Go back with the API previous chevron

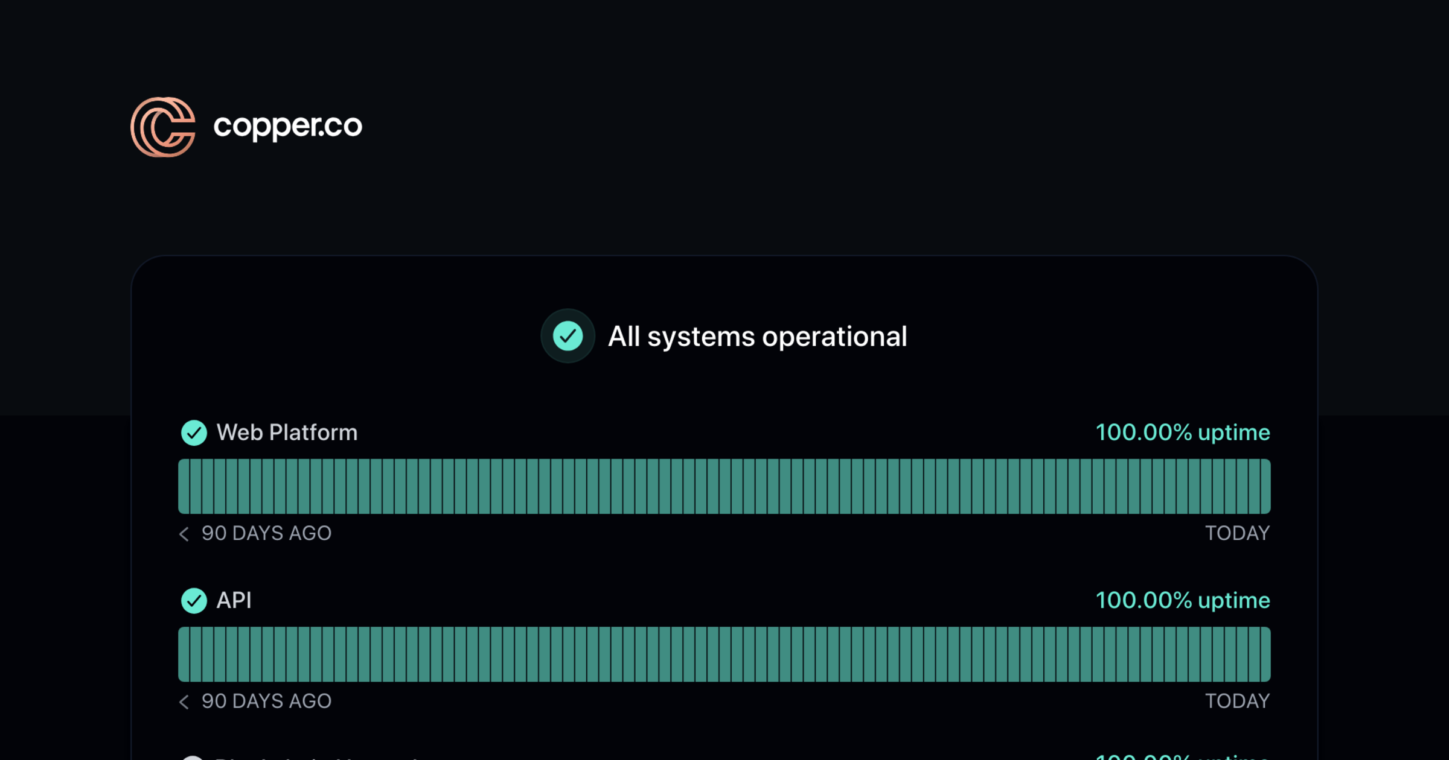click(184, 701)
